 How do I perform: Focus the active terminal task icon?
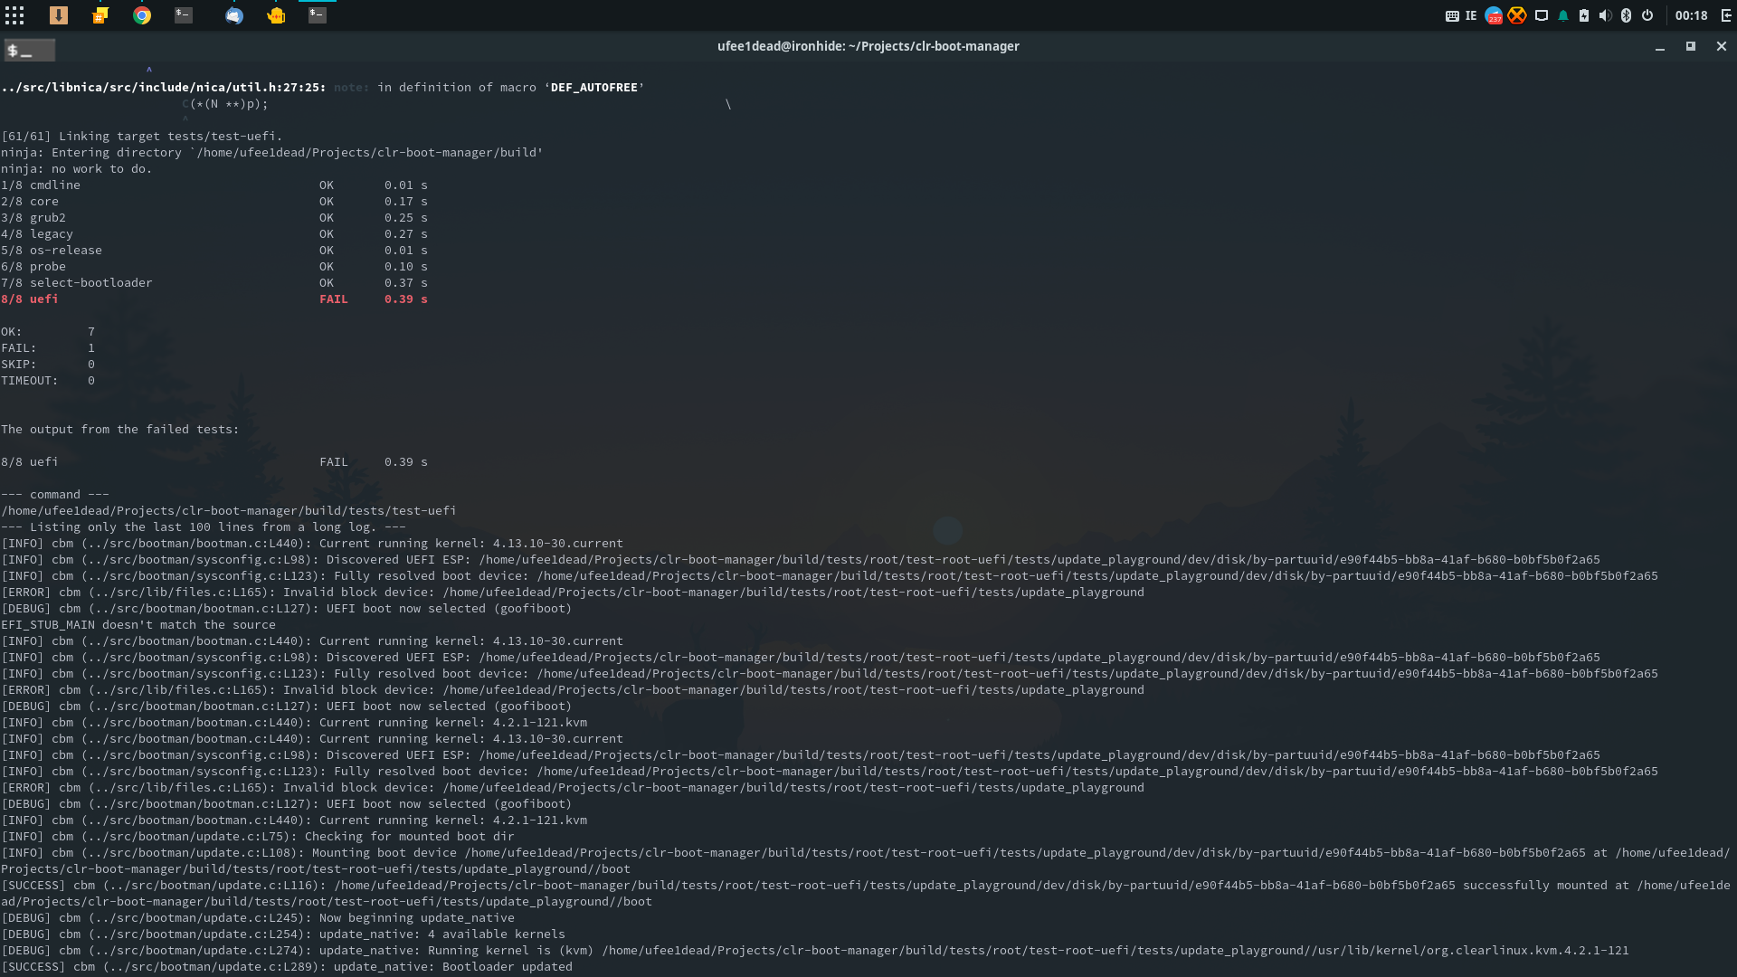(318, 15)
